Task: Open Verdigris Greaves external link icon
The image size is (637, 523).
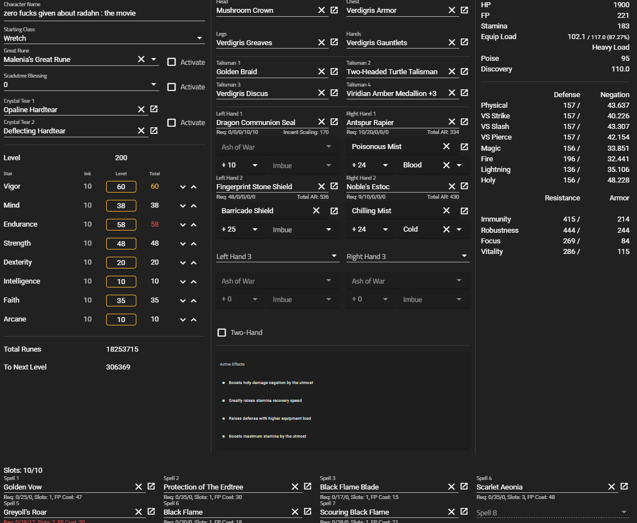Action: 334,42
